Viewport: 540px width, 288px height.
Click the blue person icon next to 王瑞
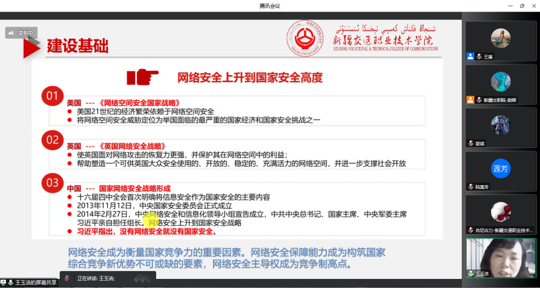(470, 56)
